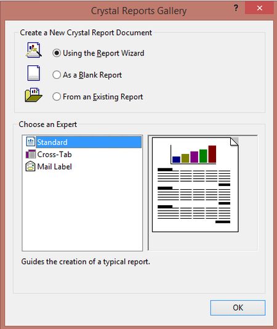The height and width of the screenshot is (329, 277).
Task: Click the Report Wizard chart-and-wand icon
Action: coord(34,50)
